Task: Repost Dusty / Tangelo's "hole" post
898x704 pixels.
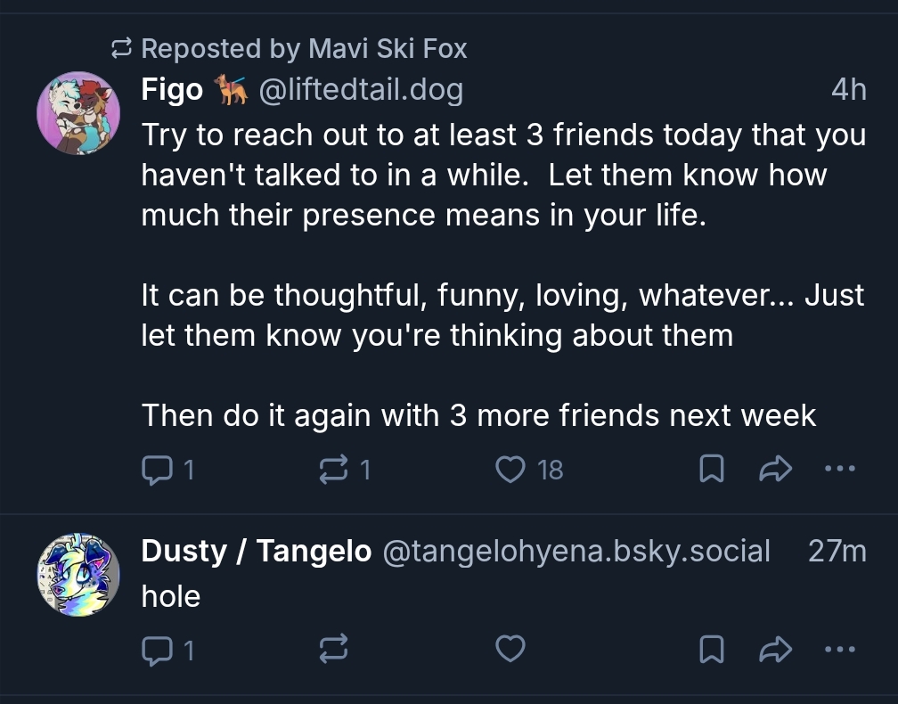Action: click(x=333, y=651)
